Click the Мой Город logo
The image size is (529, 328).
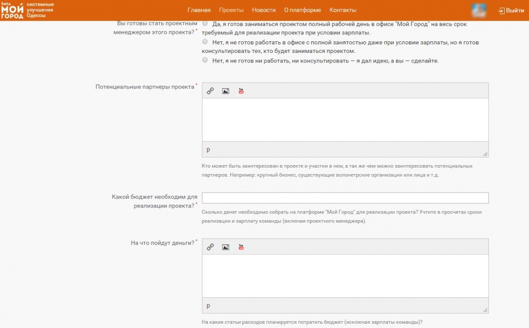click(12, 10)
